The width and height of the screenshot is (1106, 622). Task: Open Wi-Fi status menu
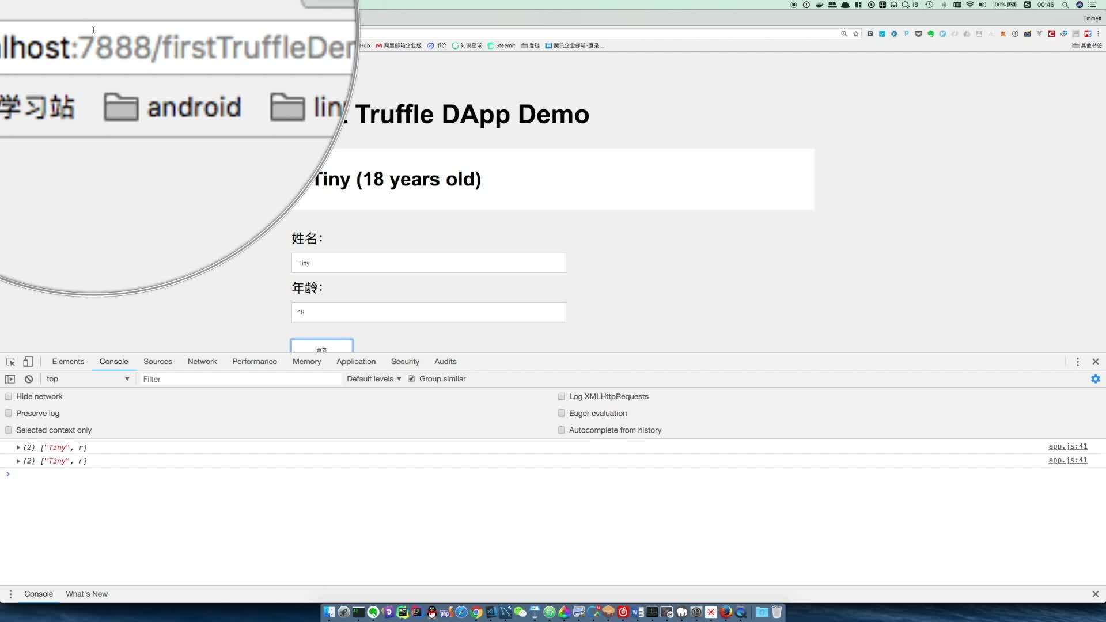(x=970, y=5)
